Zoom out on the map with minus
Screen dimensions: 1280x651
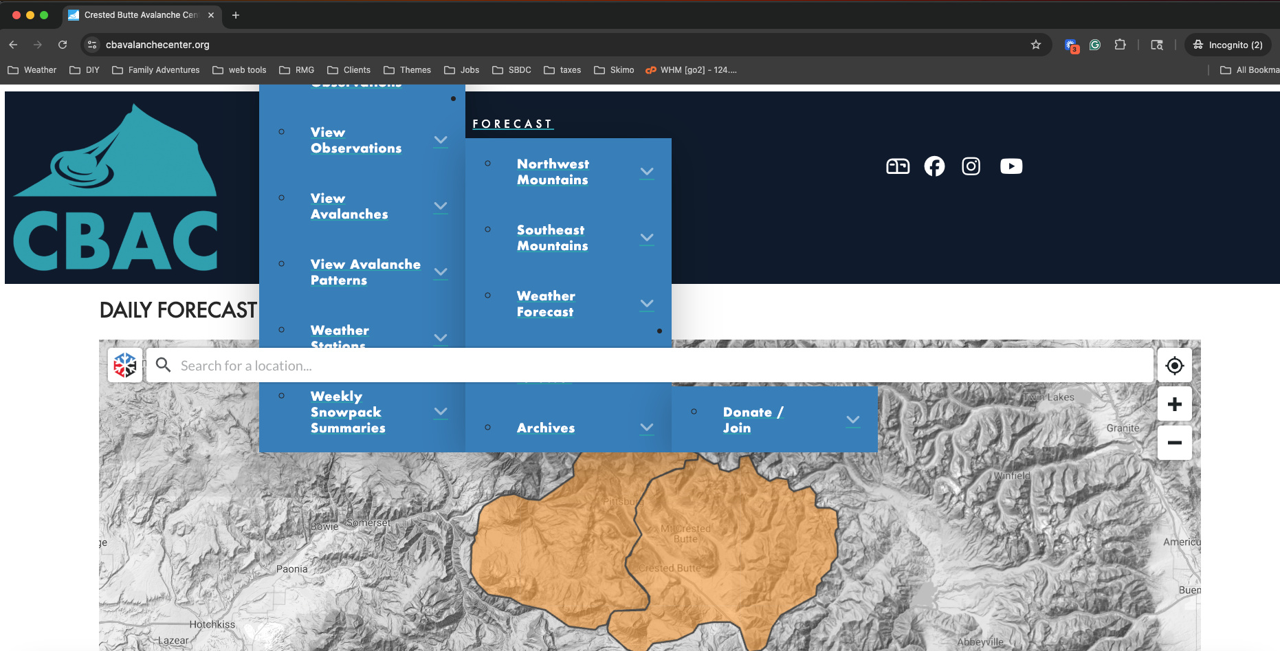1174,443
